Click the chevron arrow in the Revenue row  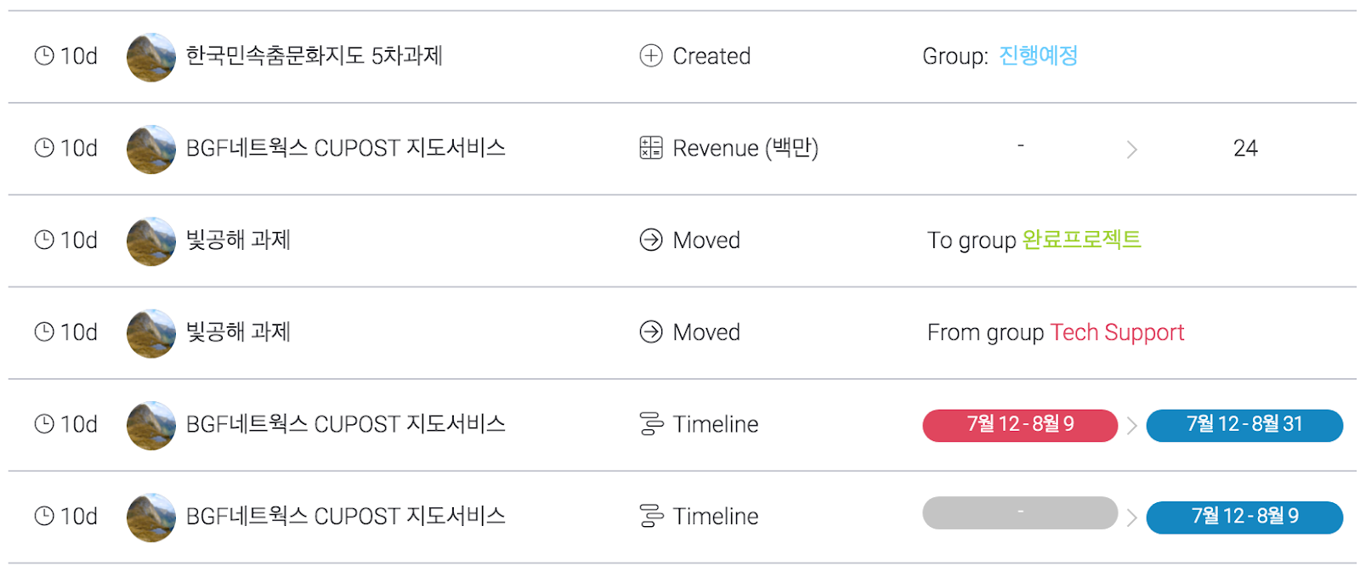click(1131, 150)
